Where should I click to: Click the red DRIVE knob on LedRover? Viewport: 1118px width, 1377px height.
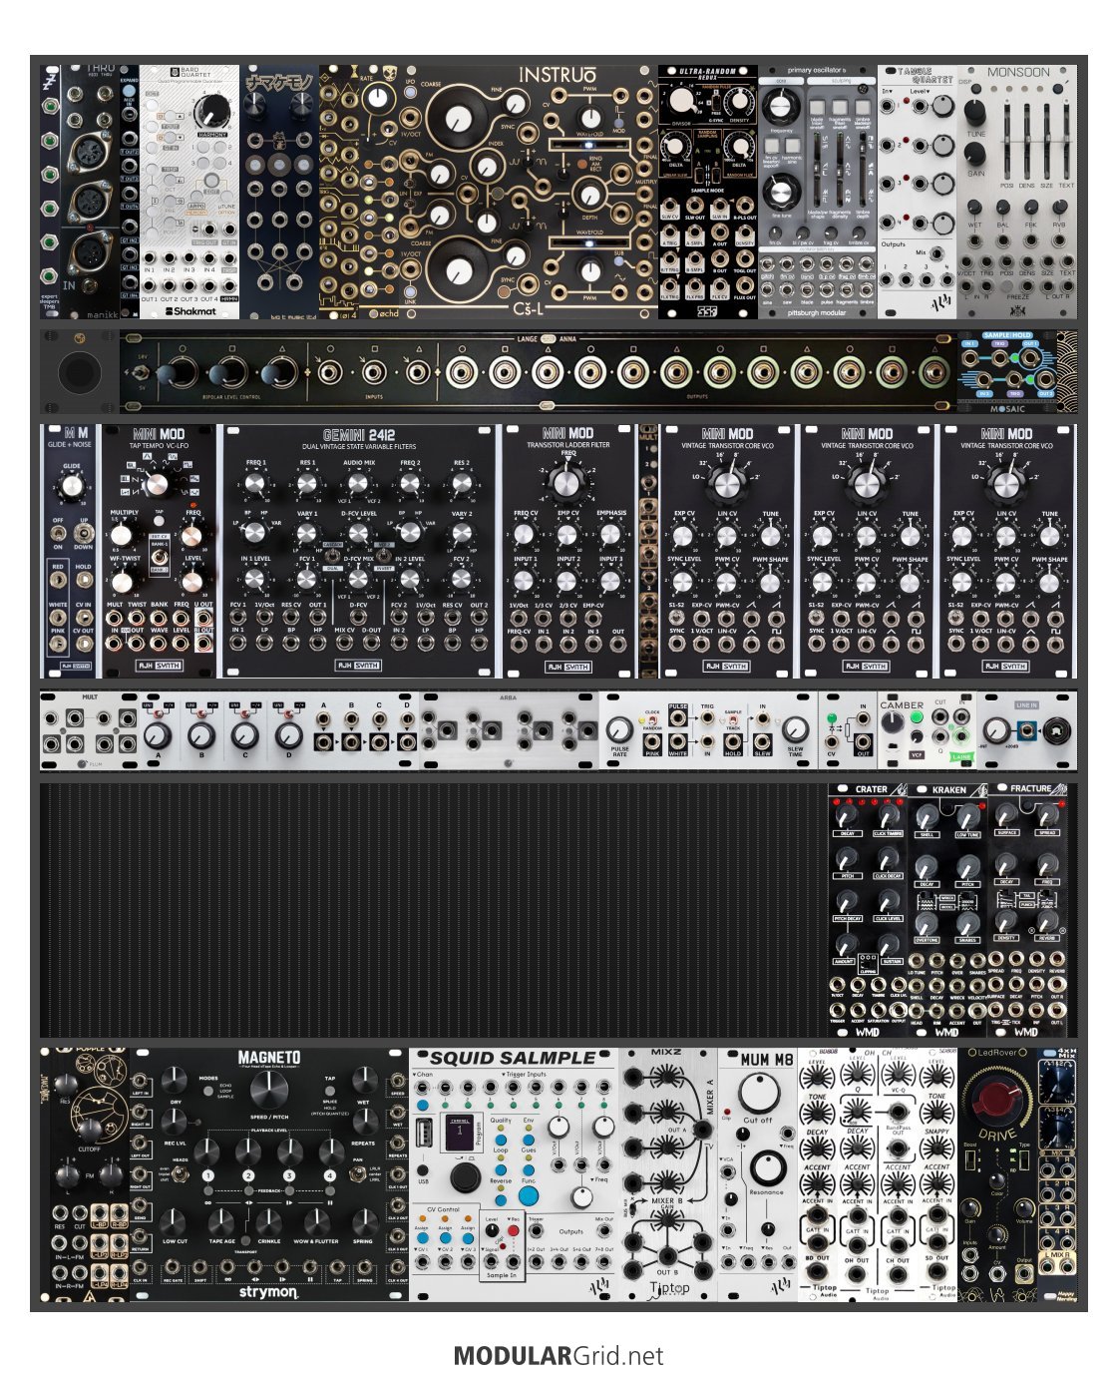997,1103
